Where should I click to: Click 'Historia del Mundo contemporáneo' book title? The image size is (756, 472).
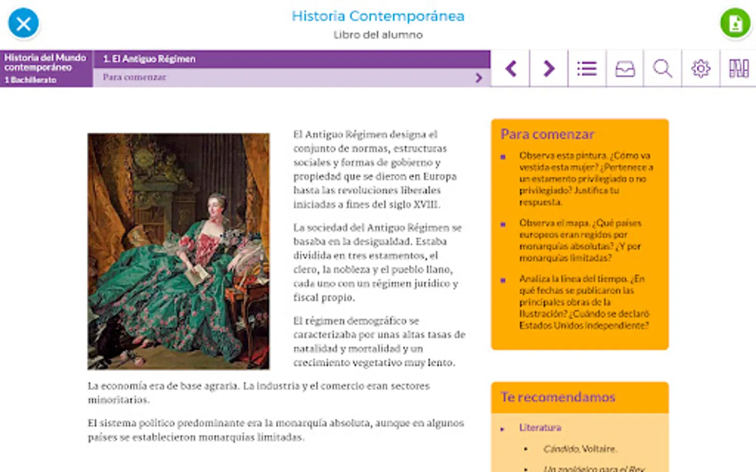click(45, 62)
